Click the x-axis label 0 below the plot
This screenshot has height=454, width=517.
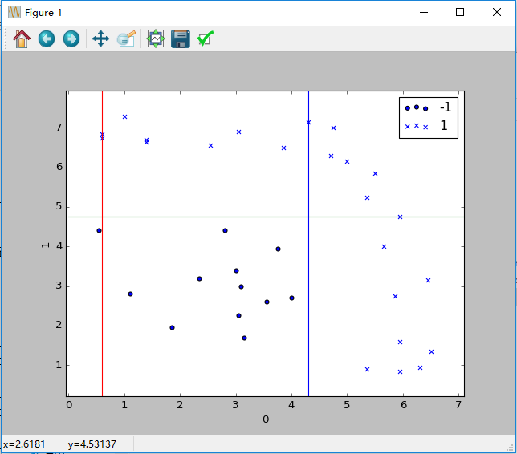(x=266, y=419)
